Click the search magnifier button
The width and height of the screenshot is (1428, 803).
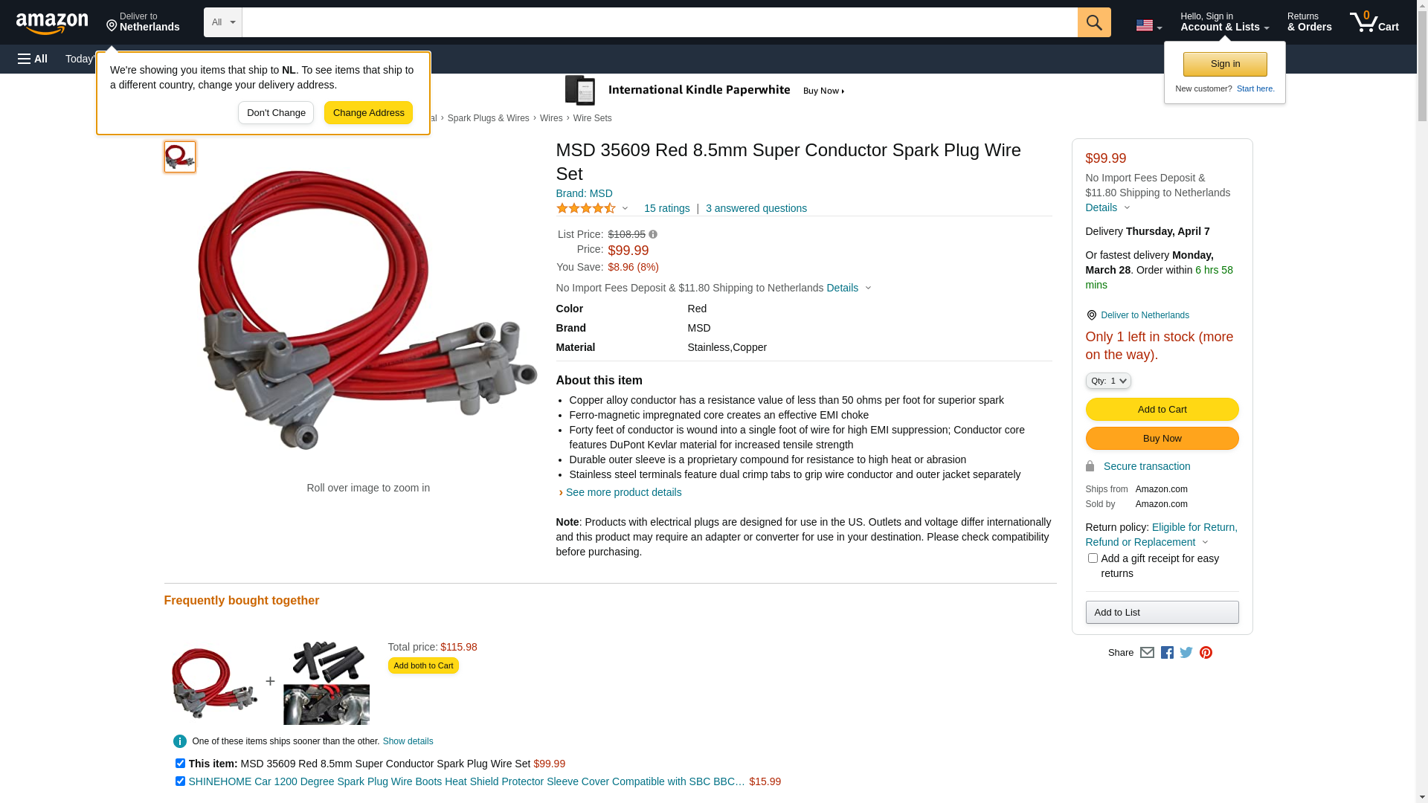pyautogui.click(x=1094, y=22)
